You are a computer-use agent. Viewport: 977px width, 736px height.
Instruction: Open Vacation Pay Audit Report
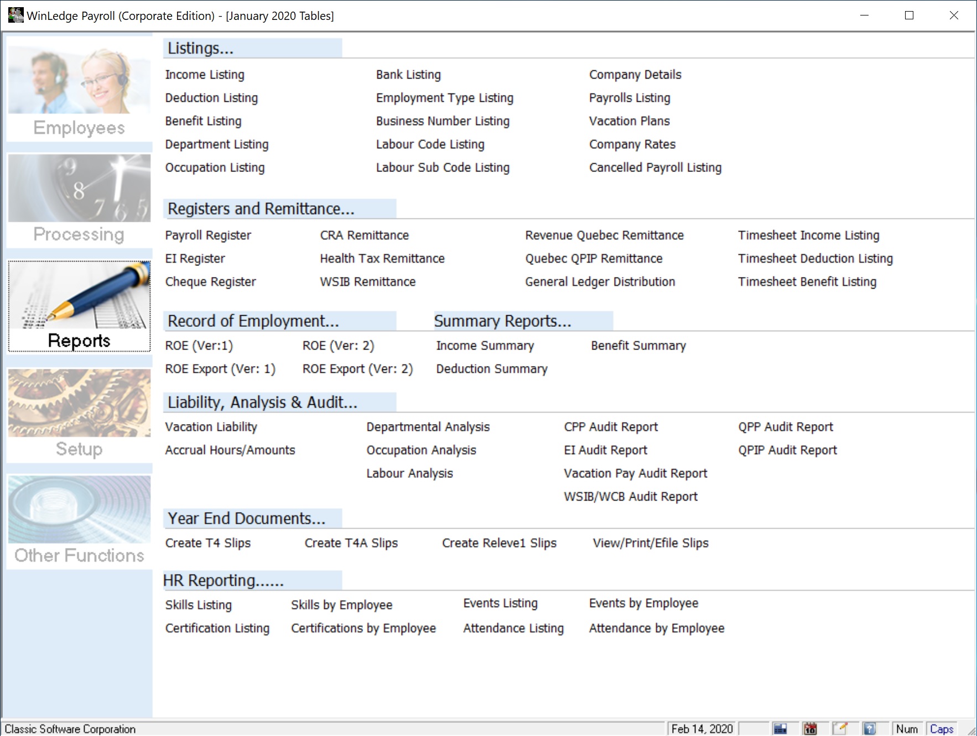(x=635, y=473)
